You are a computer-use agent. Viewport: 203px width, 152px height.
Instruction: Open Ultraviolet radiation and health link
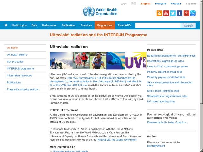point(70,151)
